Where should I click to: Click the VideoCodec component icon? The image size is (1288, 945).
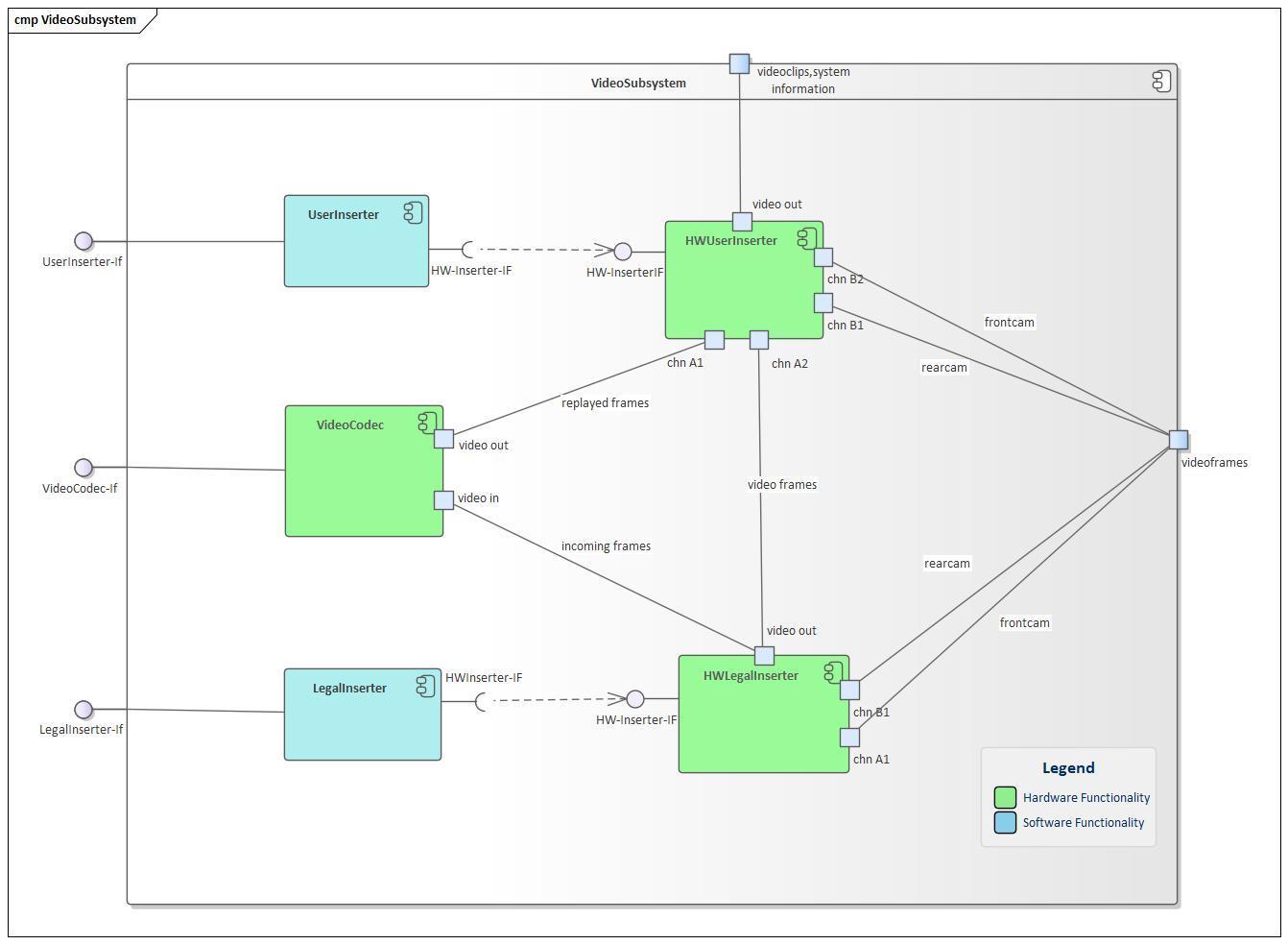coord(427,423)
